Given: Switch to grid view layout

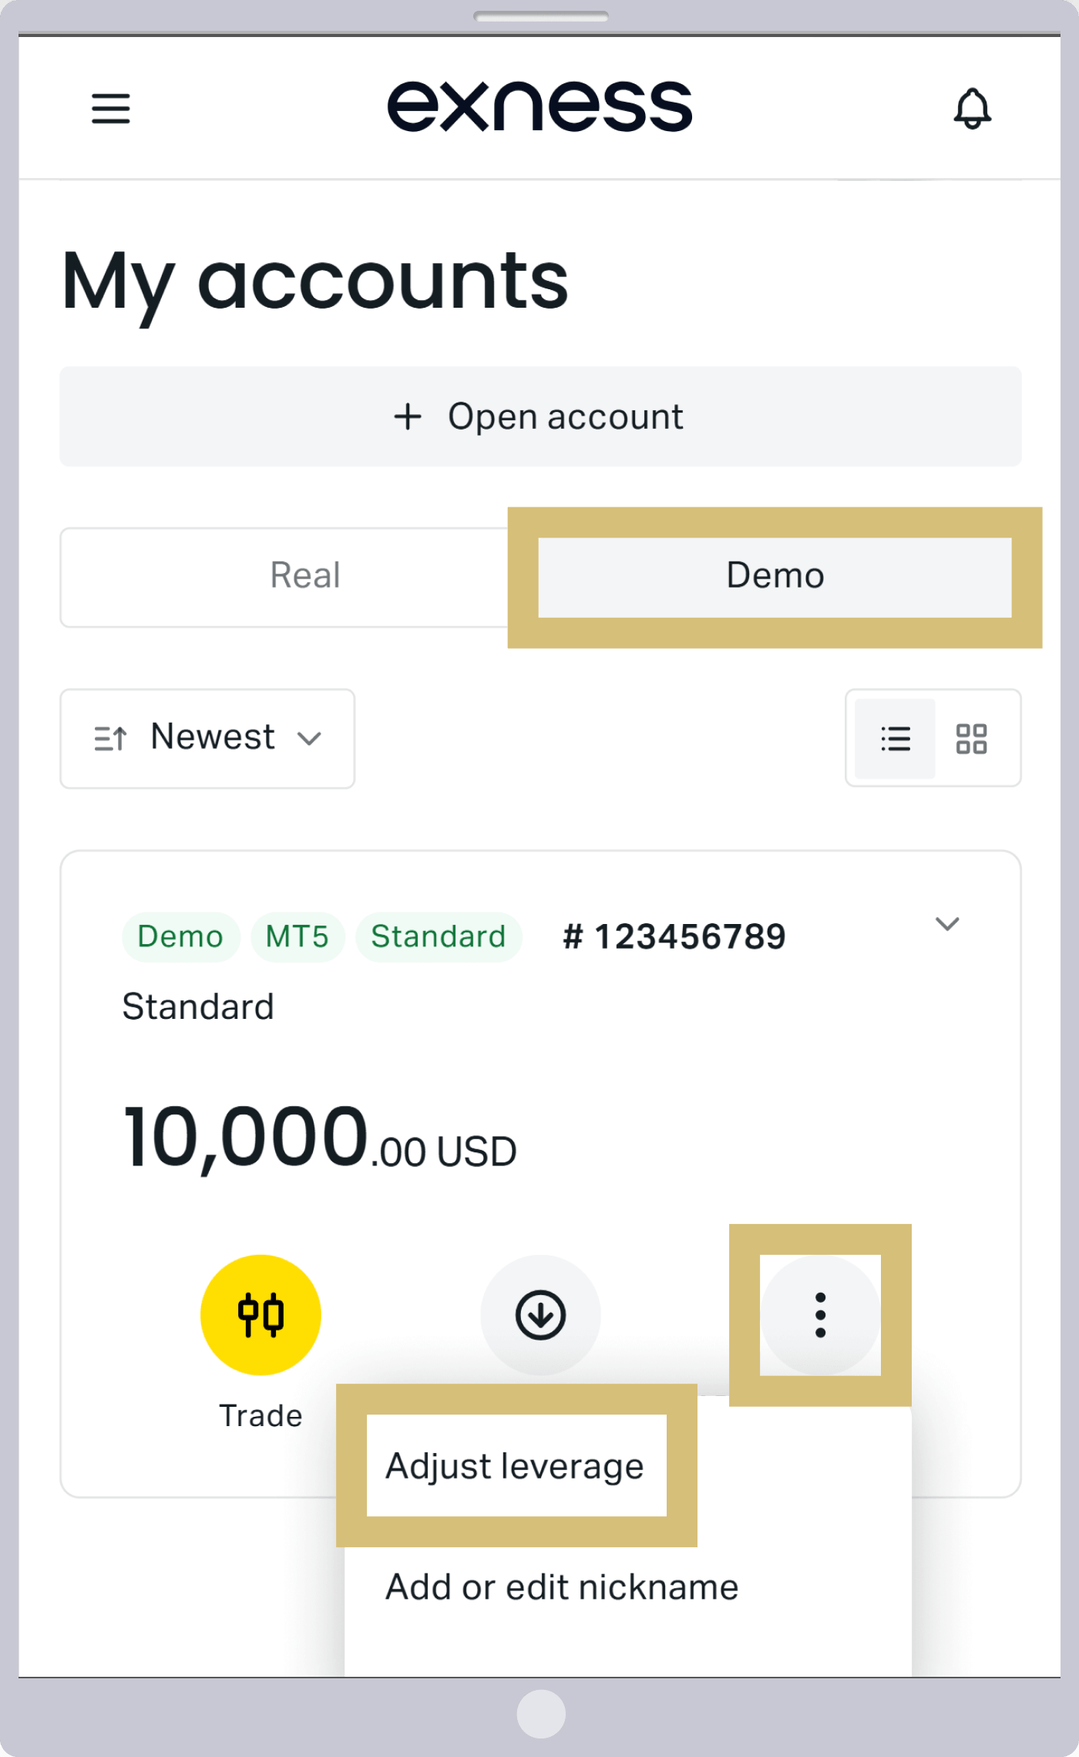Looking at the screenshot, I should click(x=971, y=738).
